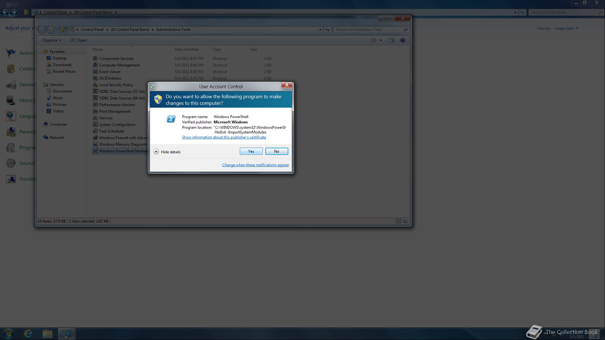The image size is (605, 340).
Task: Open change your view dropdown arrow
Action: (381, 40)
